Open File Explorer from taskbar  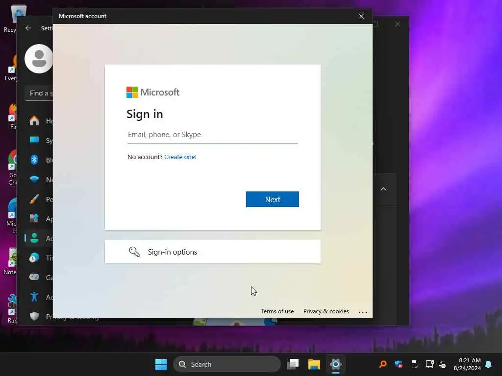pyautogui.click(x=314, y=364)
